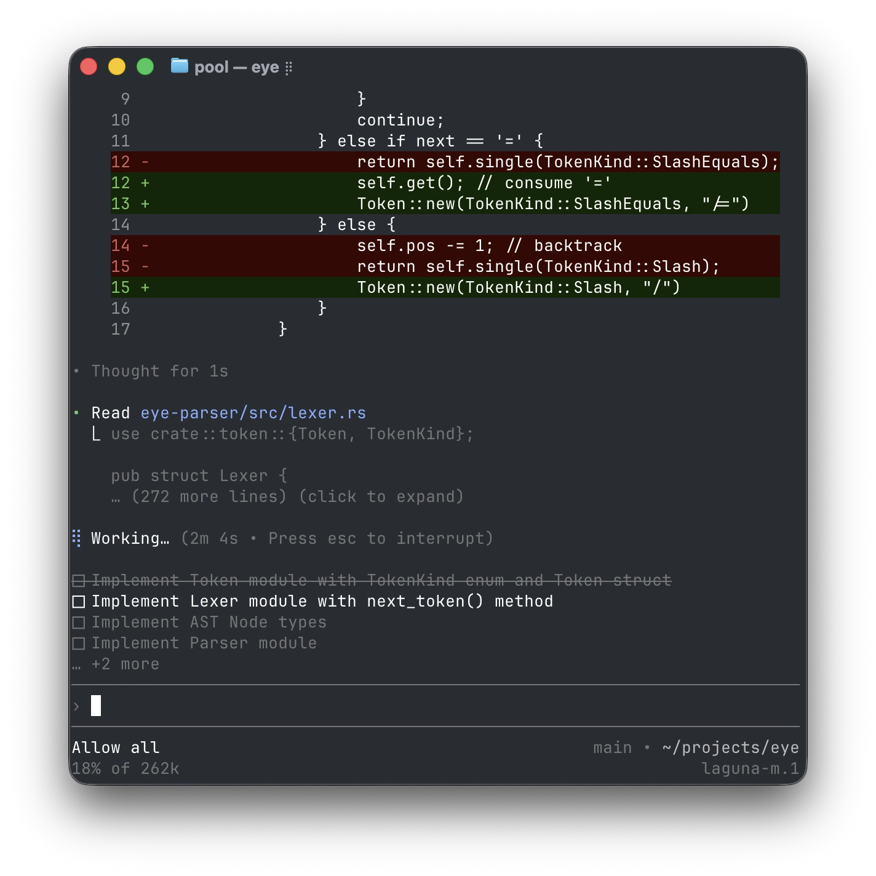Screen dimensions: 876x876
Task: Click the added 'self.get(); // consume' line
Action: coord(445,183)
